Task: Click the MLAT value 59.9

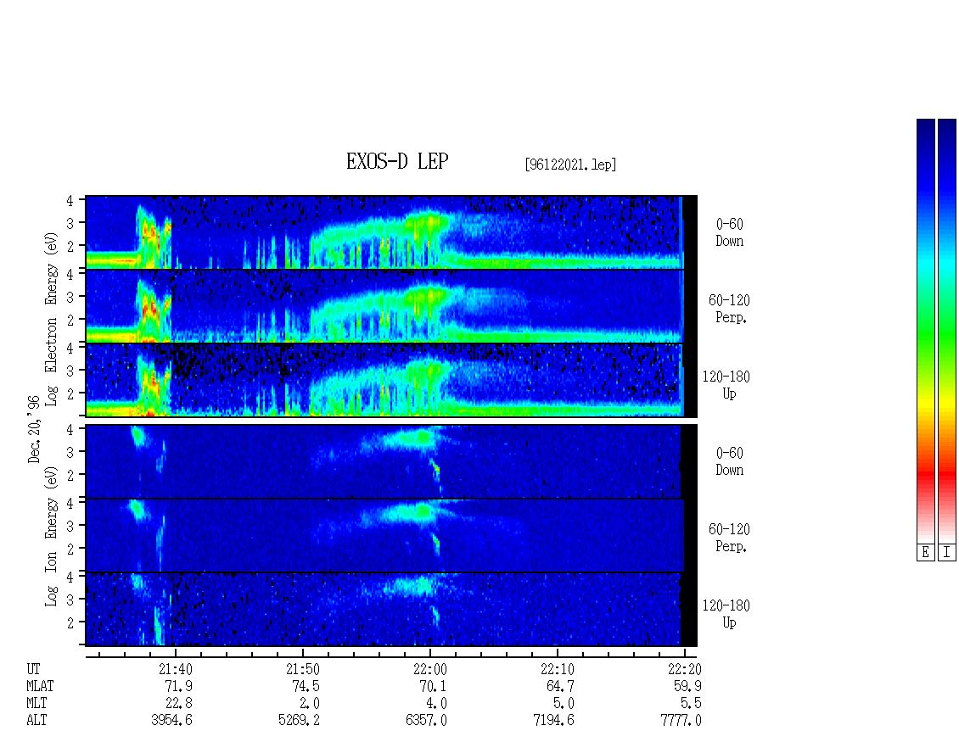Action: 687,686
